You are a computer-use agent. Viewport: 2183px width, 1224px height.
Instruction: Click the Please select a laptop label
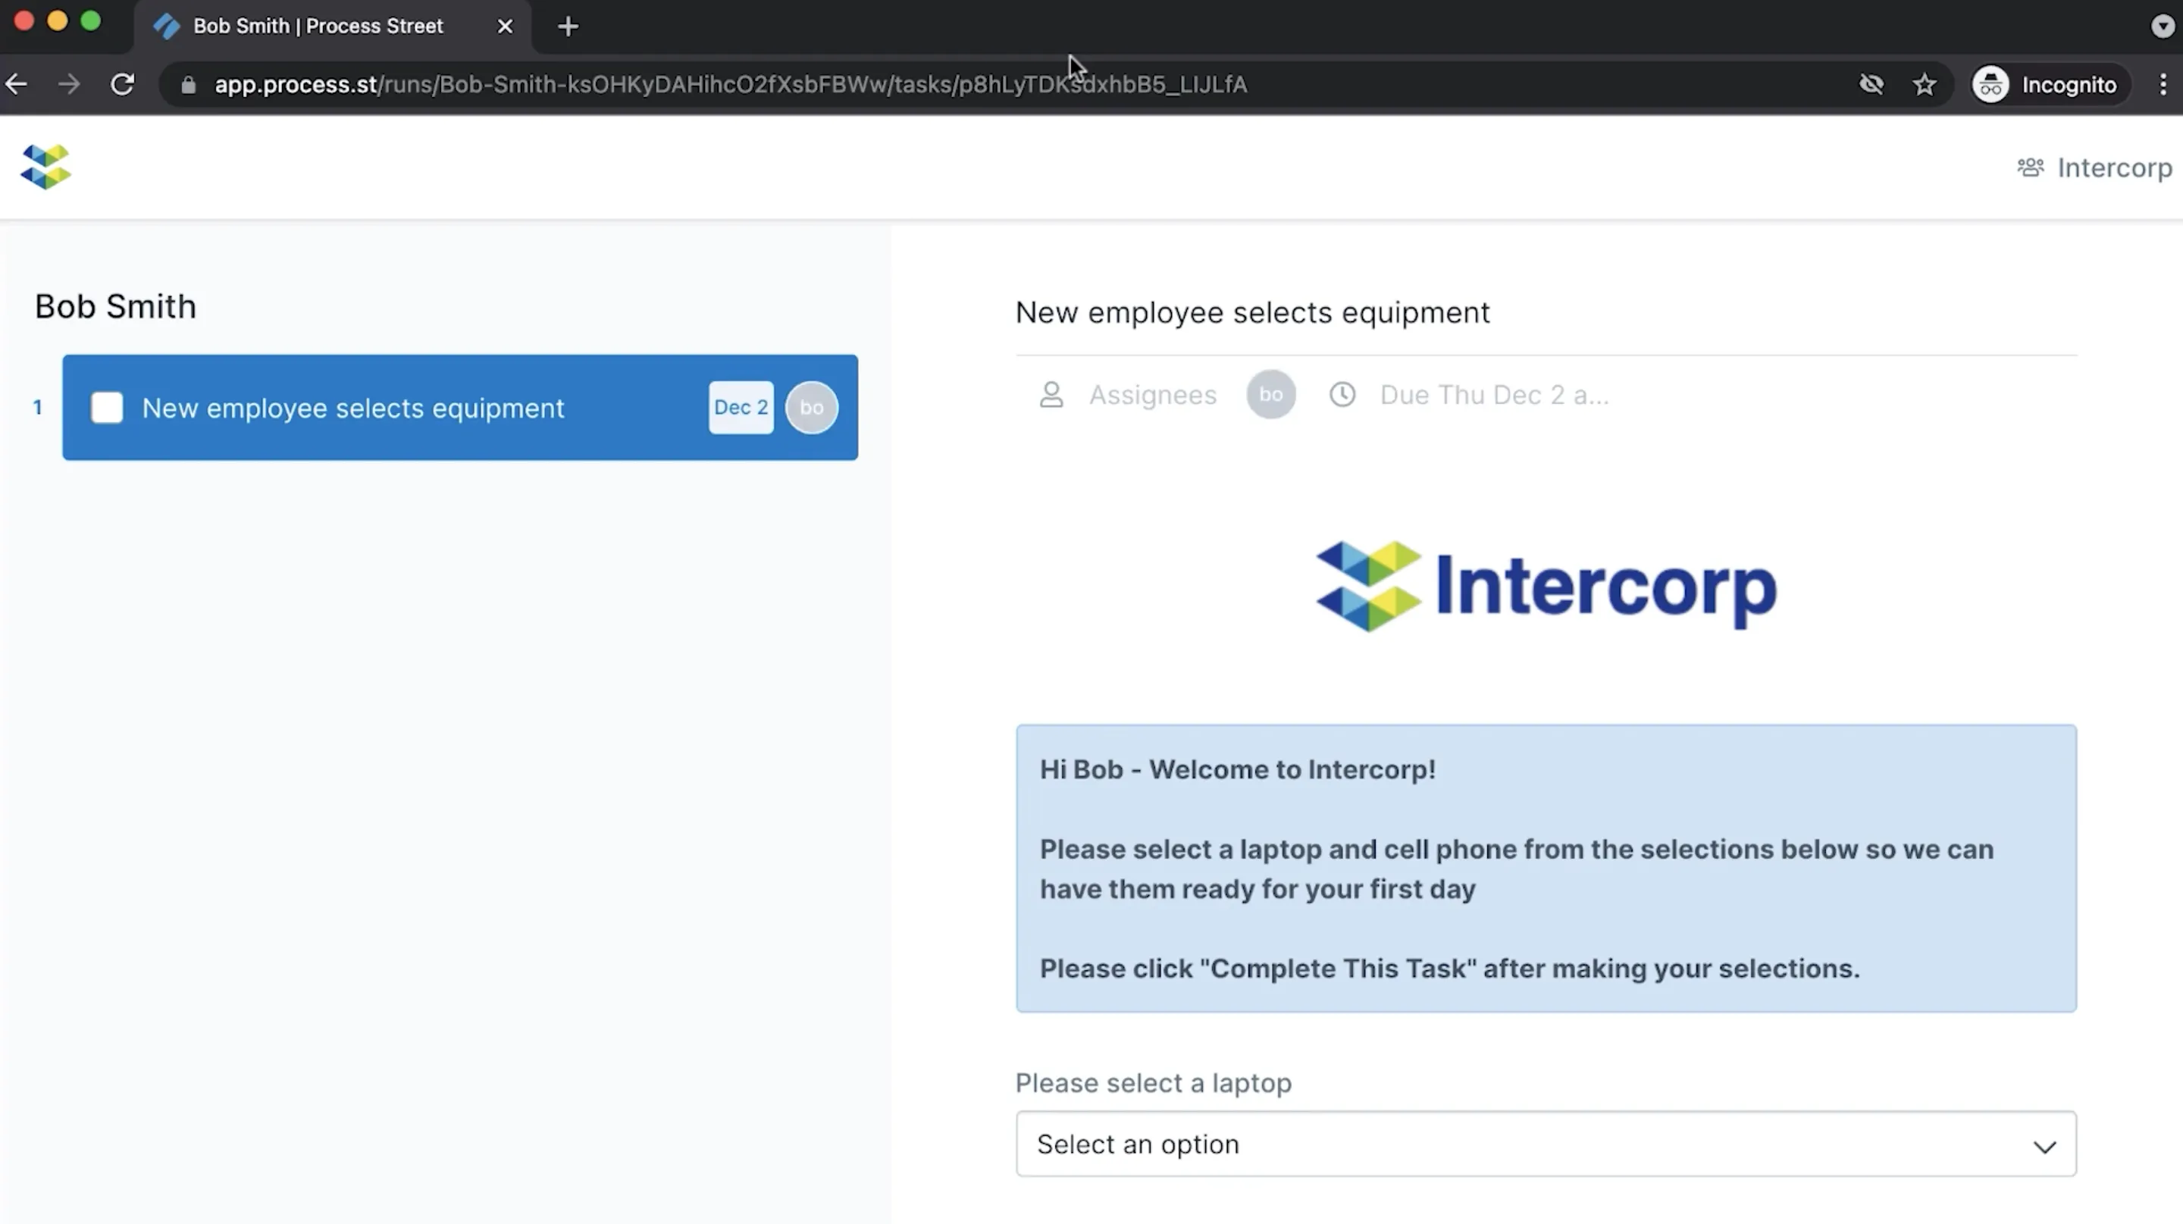(1154, 1082)
